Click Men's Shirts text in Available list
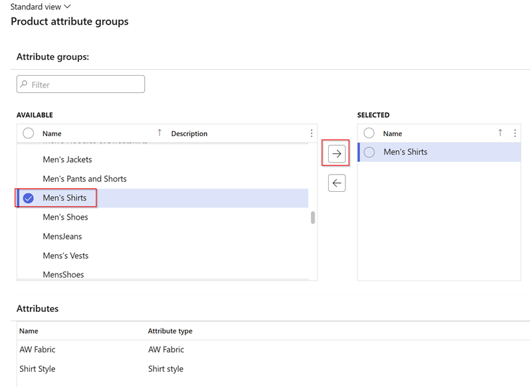The height and width of the screenshot is (387, 530). (64, 198)
